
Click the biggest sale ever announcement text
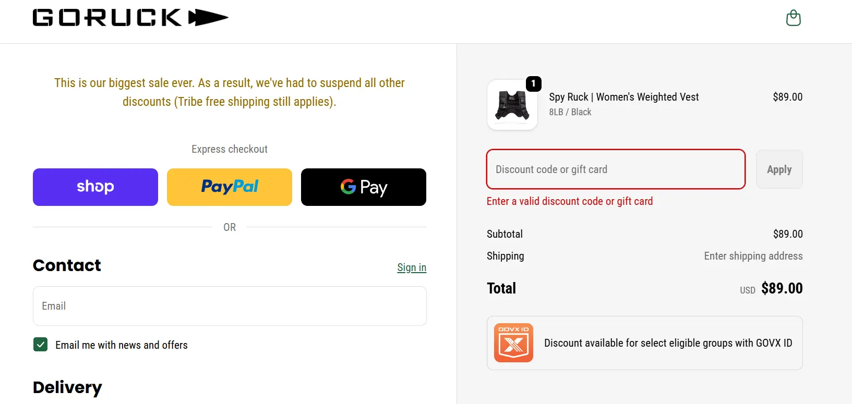[x=230, y=92]
